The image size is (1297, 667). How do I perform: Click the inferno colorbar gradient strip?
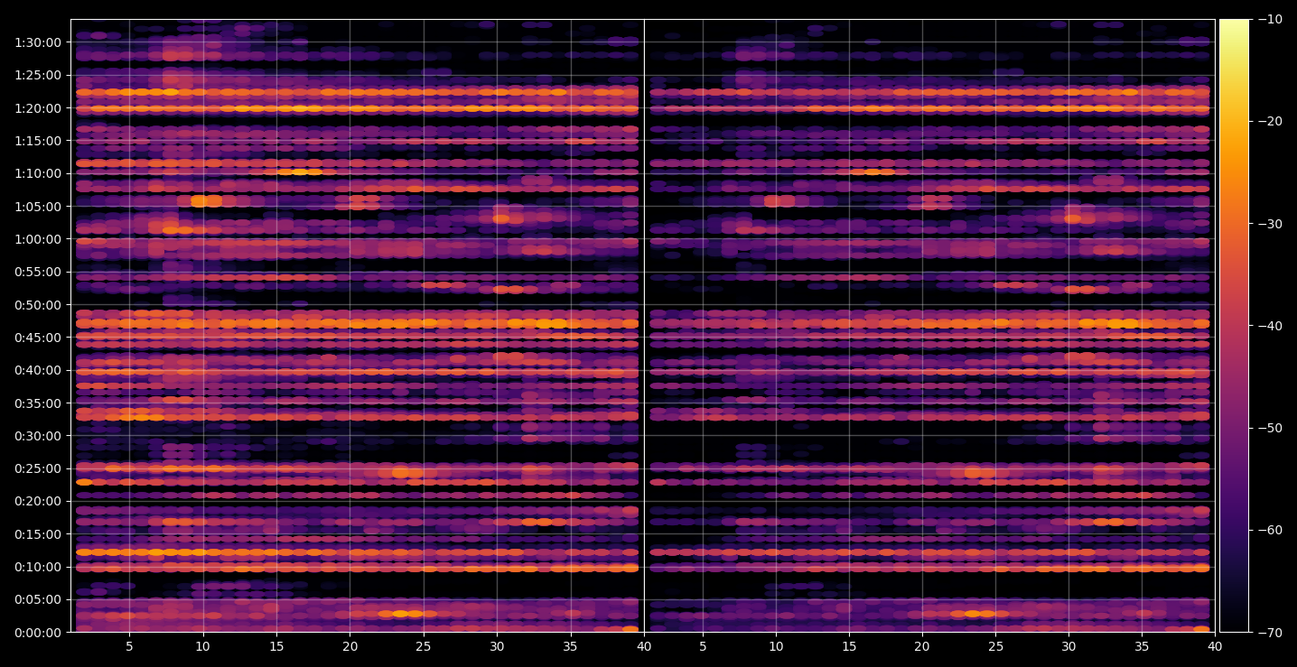(x=1234, y=326)
